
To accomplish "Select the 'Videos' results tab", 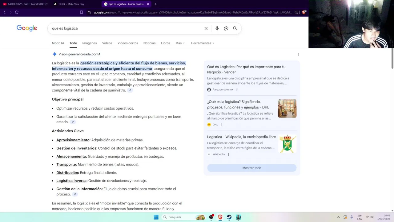I will pyautogui.click(x=107, y=43).
